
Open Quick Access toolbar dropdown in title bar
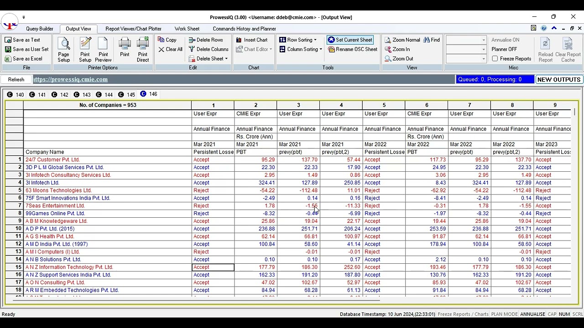tap(24, 17)
